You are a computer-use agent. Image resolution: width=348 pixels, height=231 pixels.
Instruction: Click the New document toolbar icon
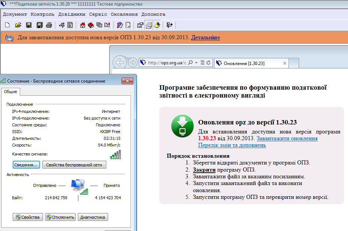[7, 25]
